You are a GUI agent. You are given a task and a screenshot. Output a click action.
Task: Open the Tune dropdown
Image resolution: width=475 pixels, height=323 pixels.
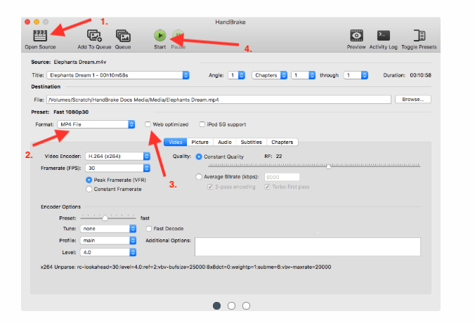[108, 228]
